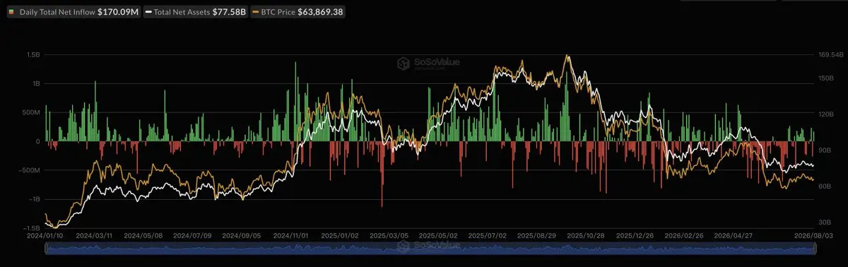Click the -1.5B label on the left axis
The width and height of the screenshot is (848, 267).
[x=32, y=228]
